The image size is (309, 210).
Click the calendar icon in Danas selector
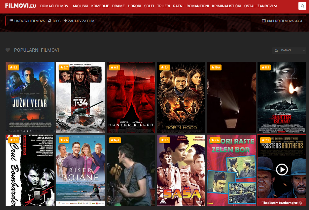pos(276,50)
